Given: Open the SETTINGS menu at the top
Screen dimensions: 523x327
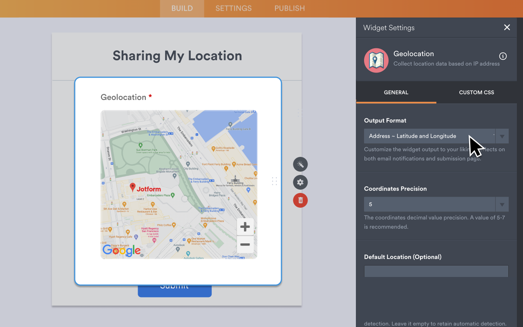Looking at the screenshot, I should point(233,8).
